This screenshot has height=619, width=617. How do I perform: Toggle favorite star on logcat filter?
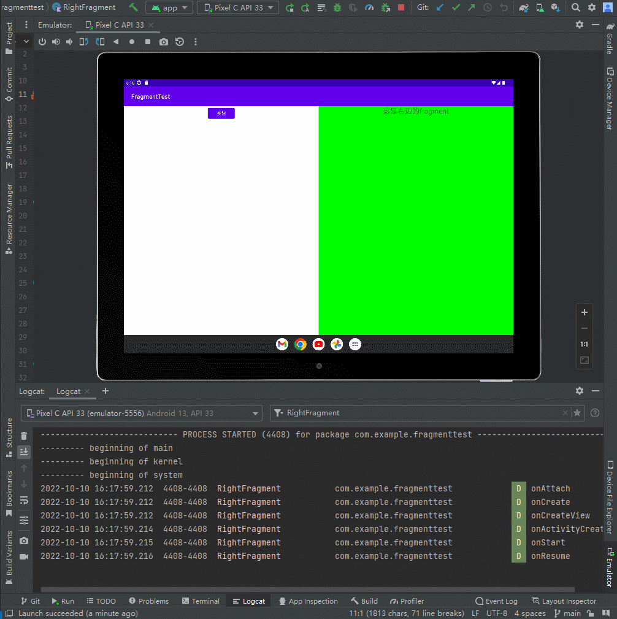click(577, 413)
